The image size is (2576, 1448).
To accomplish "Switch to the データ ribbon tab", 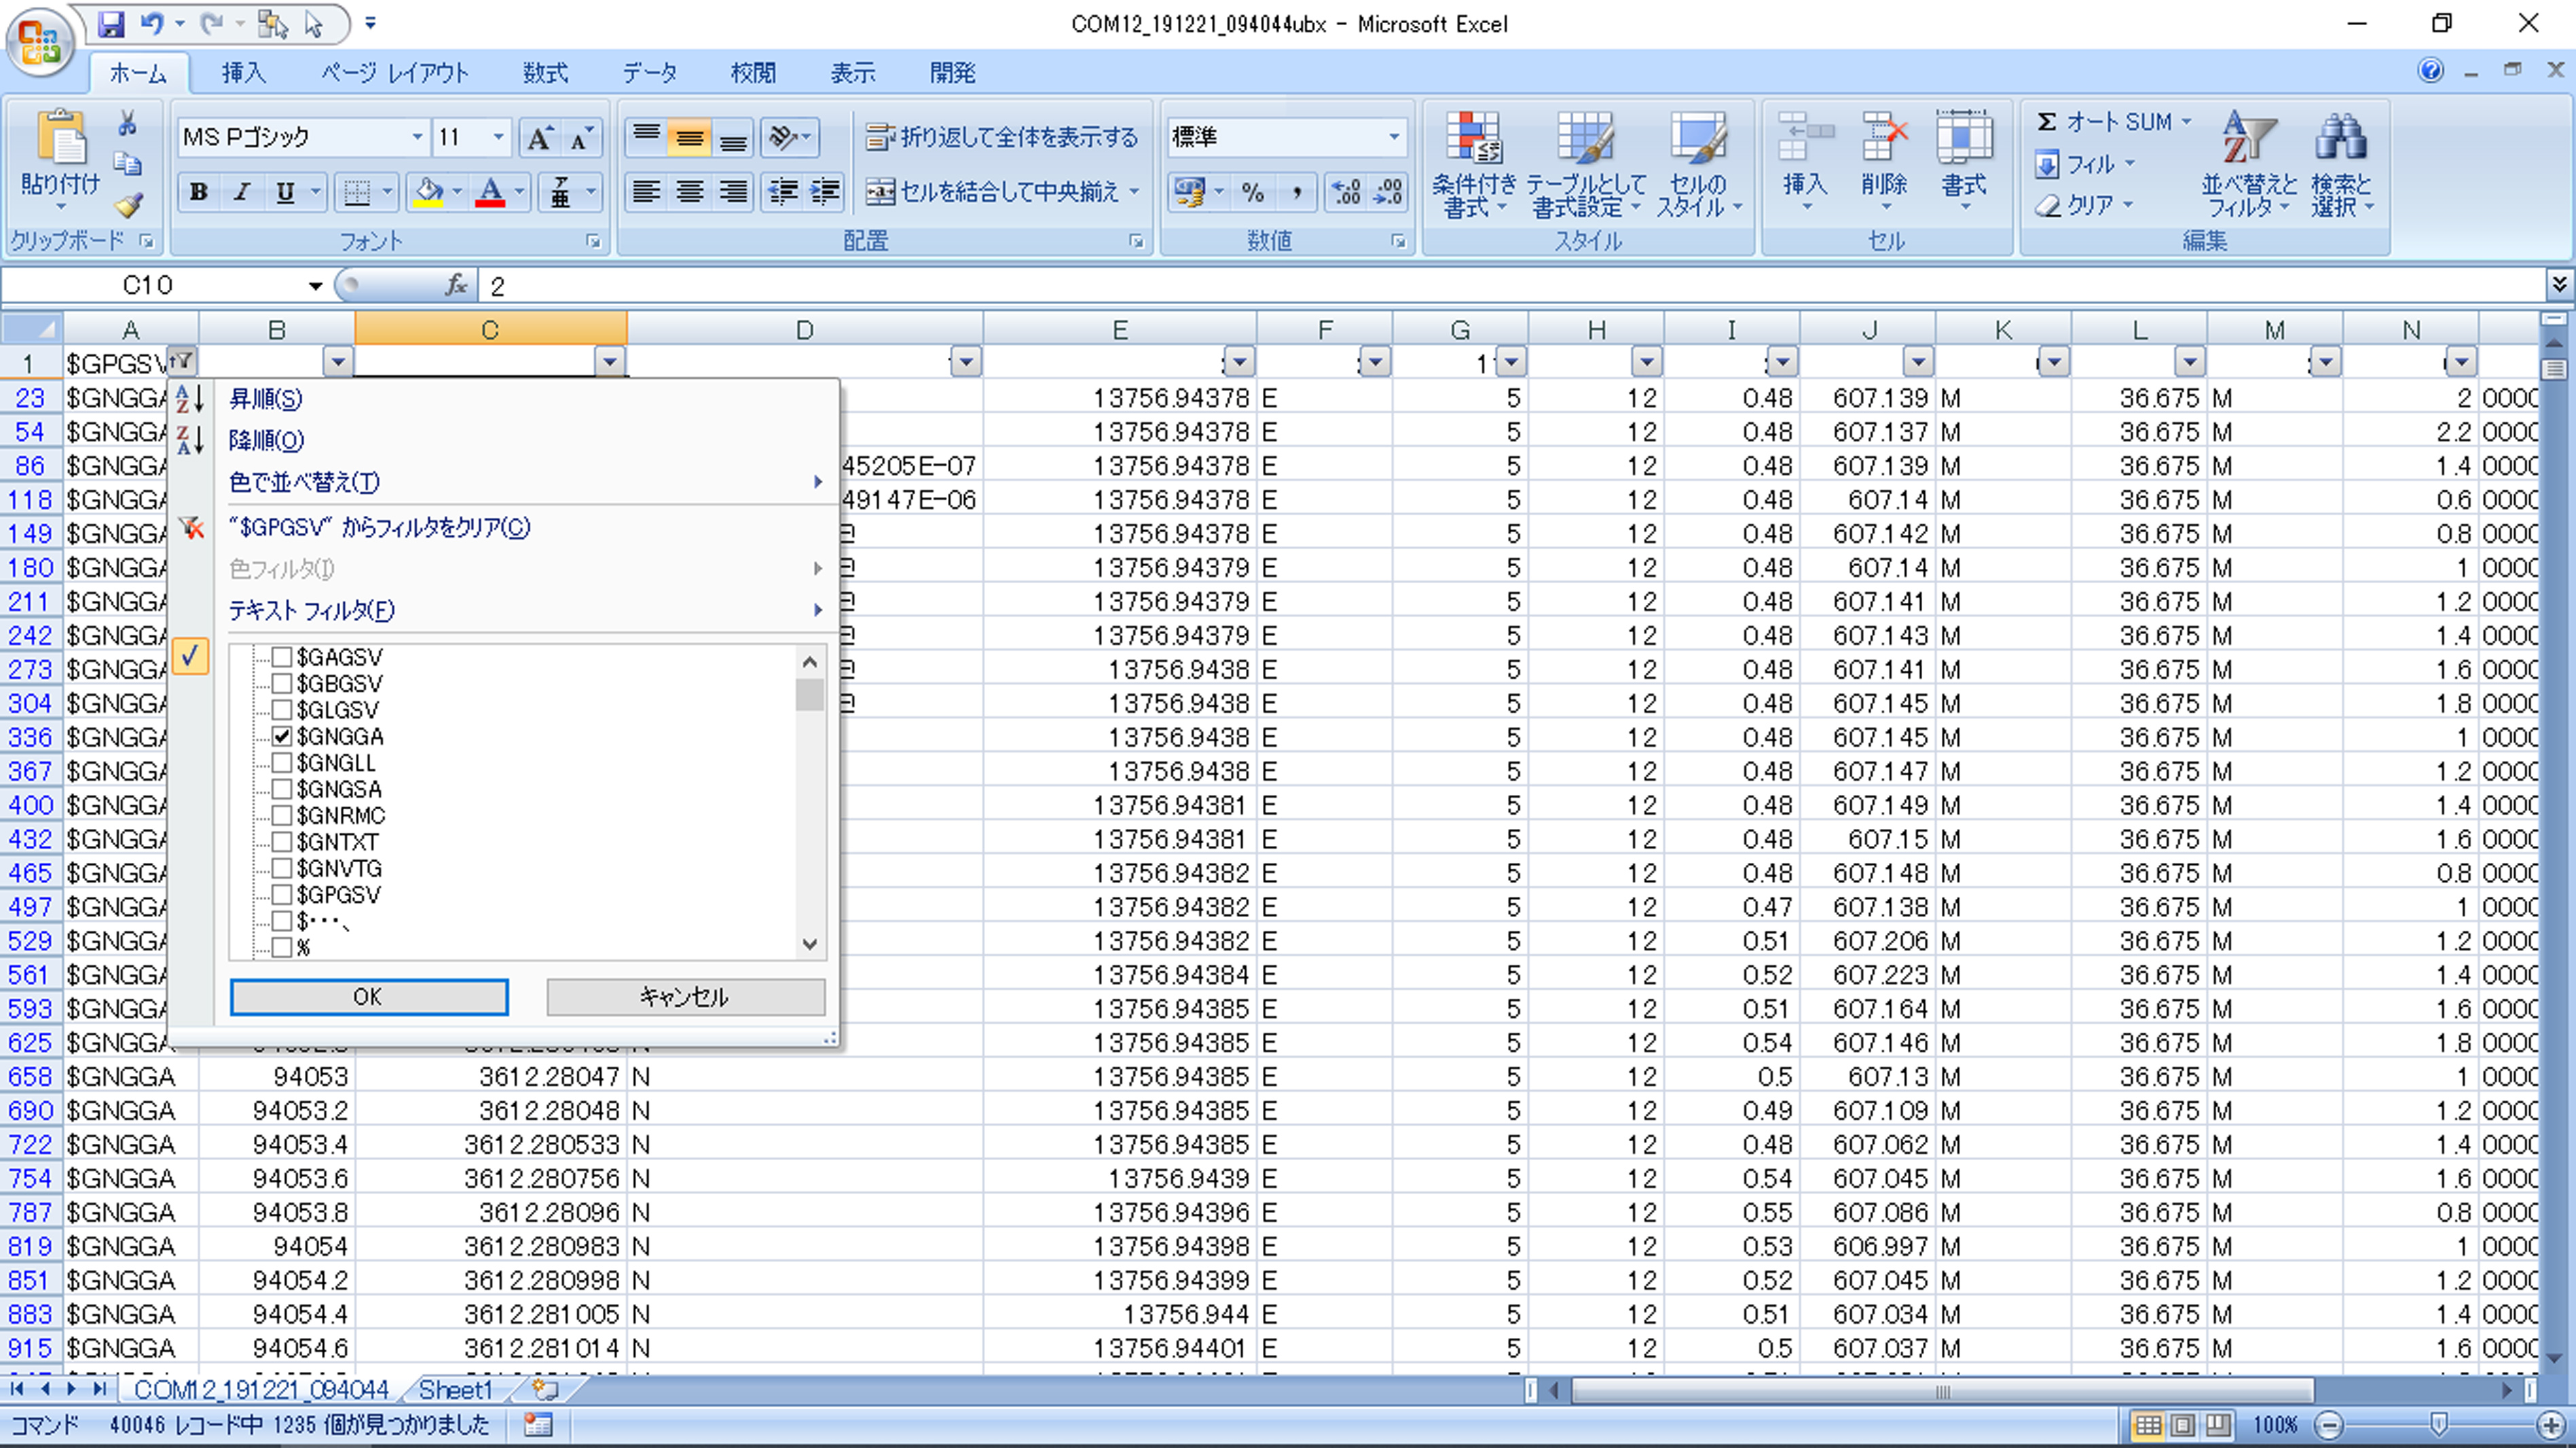I will 650,73.
